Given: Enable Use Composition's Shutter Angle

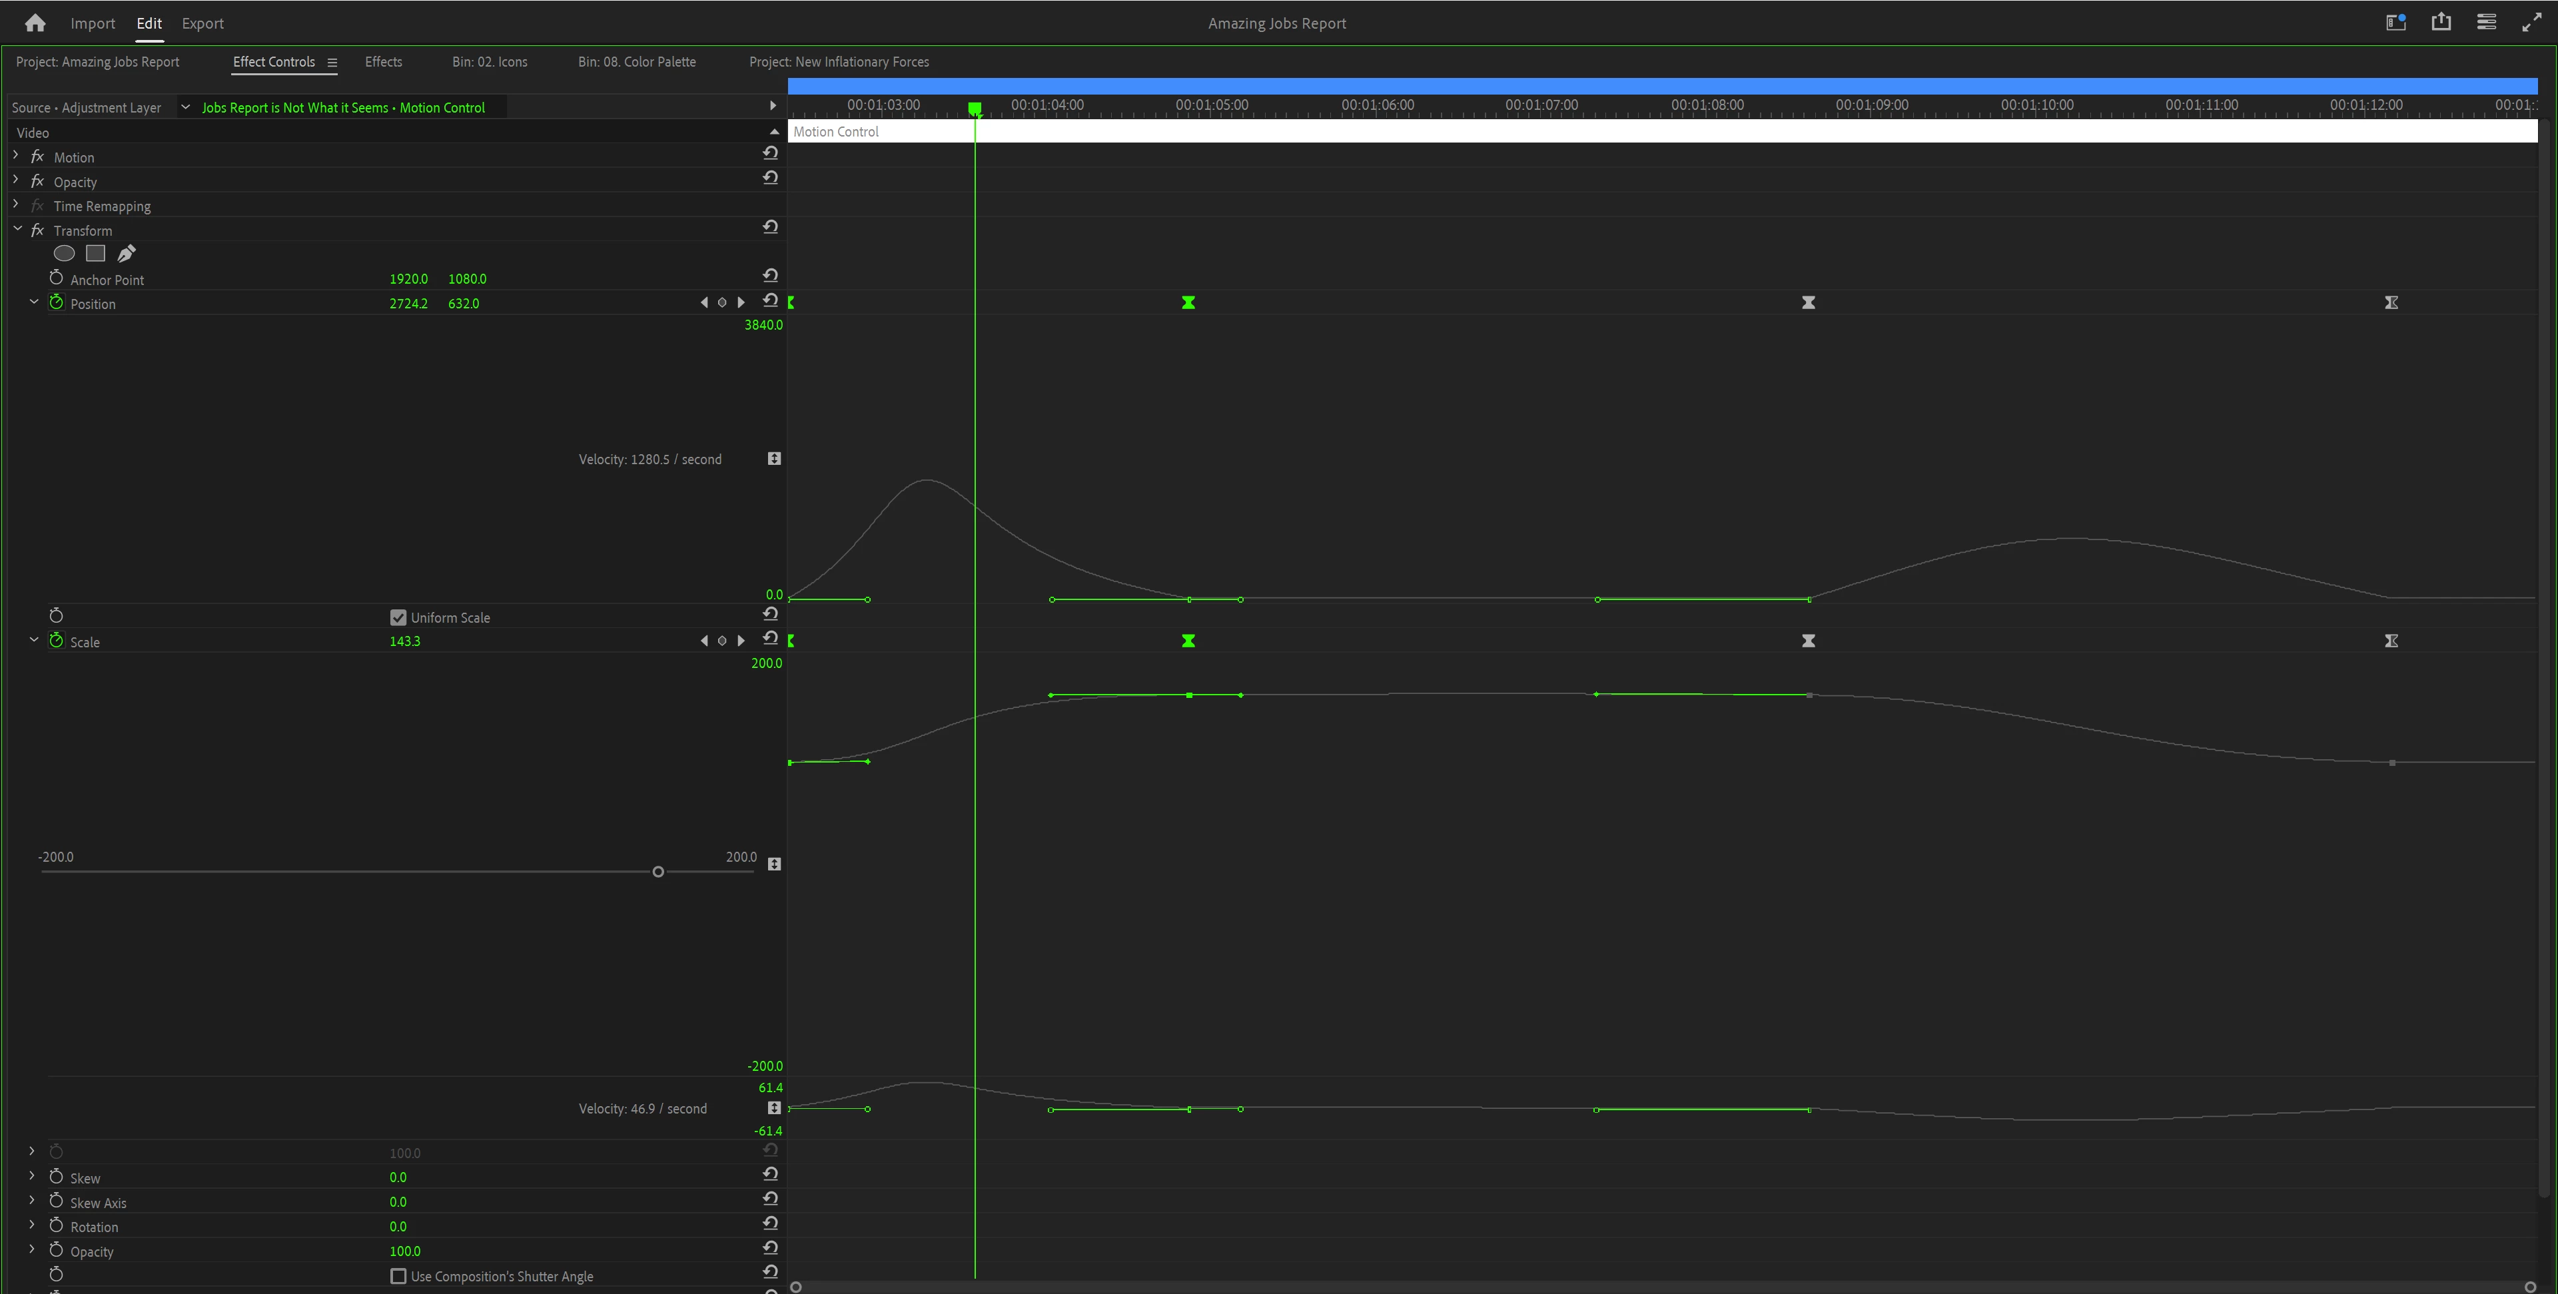Looking at the screenshot, I should coord(398,1276).
